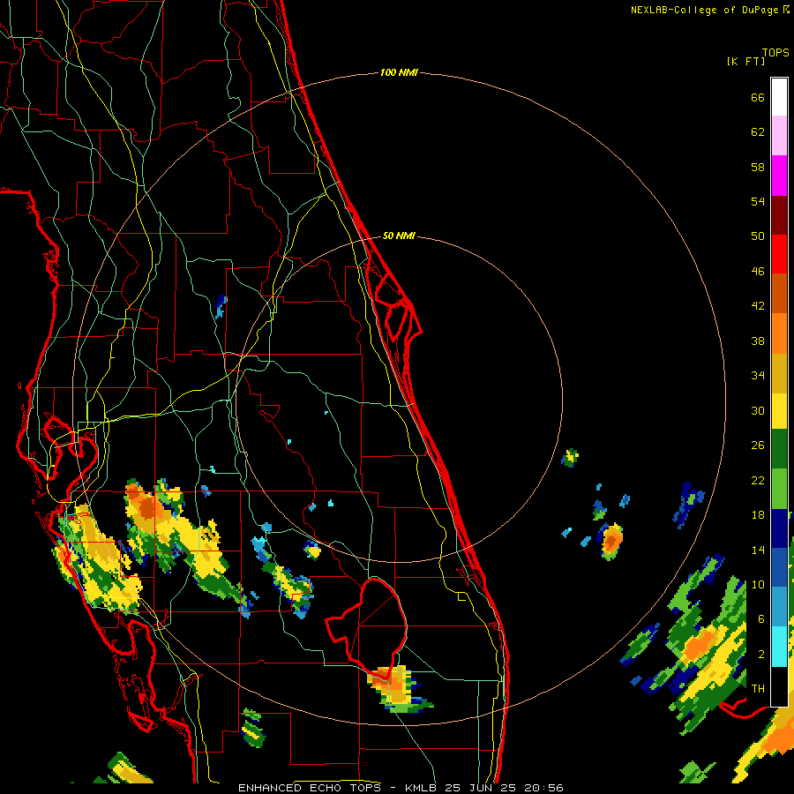Screen dimensions: 794x794
Task: Click the 25 JUN 25 date text
Action: click(x=481, y=788)
